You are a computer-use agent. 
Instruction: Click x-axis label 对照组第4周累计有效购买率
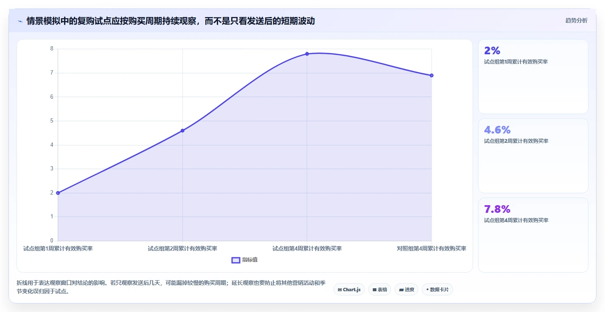431,248
